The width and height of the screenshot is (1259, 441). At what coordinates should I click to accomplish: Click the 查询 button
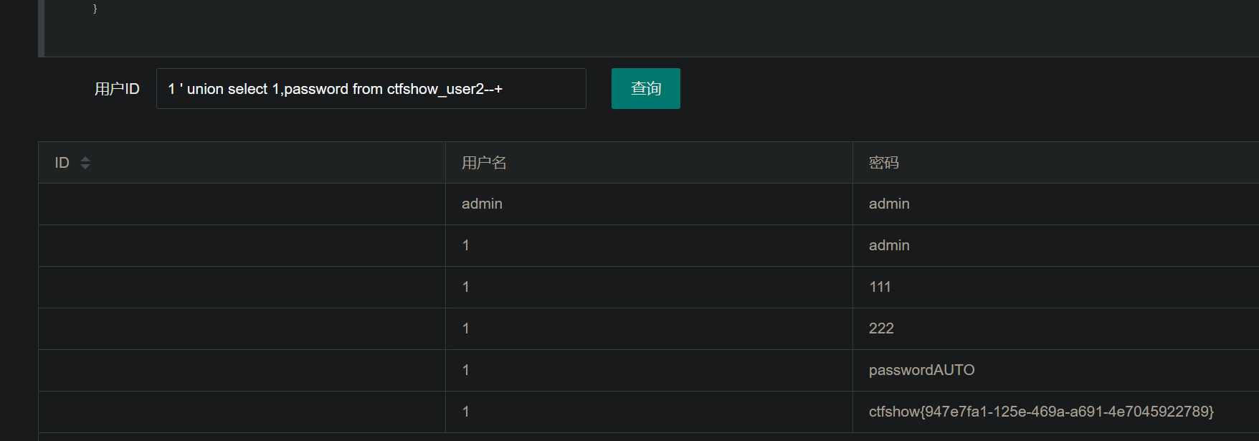click(x=646, y=89)
